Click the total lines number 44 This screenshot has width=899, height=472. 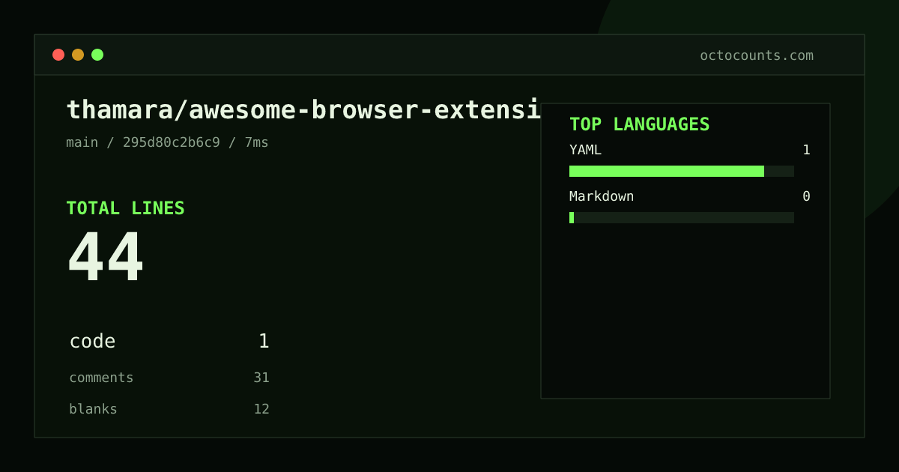(x=106, y=257)
